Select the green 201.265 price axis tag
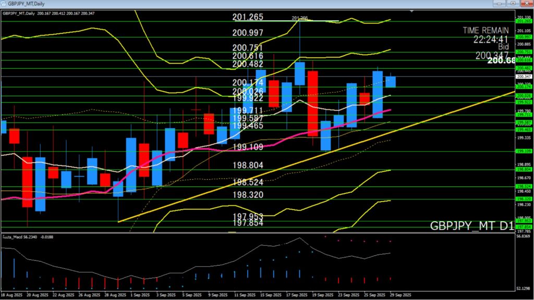This screenshot has height=300, width=534. coord(523,21)
